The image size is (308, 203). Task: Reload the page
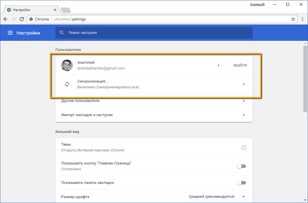tap(22, 19)
